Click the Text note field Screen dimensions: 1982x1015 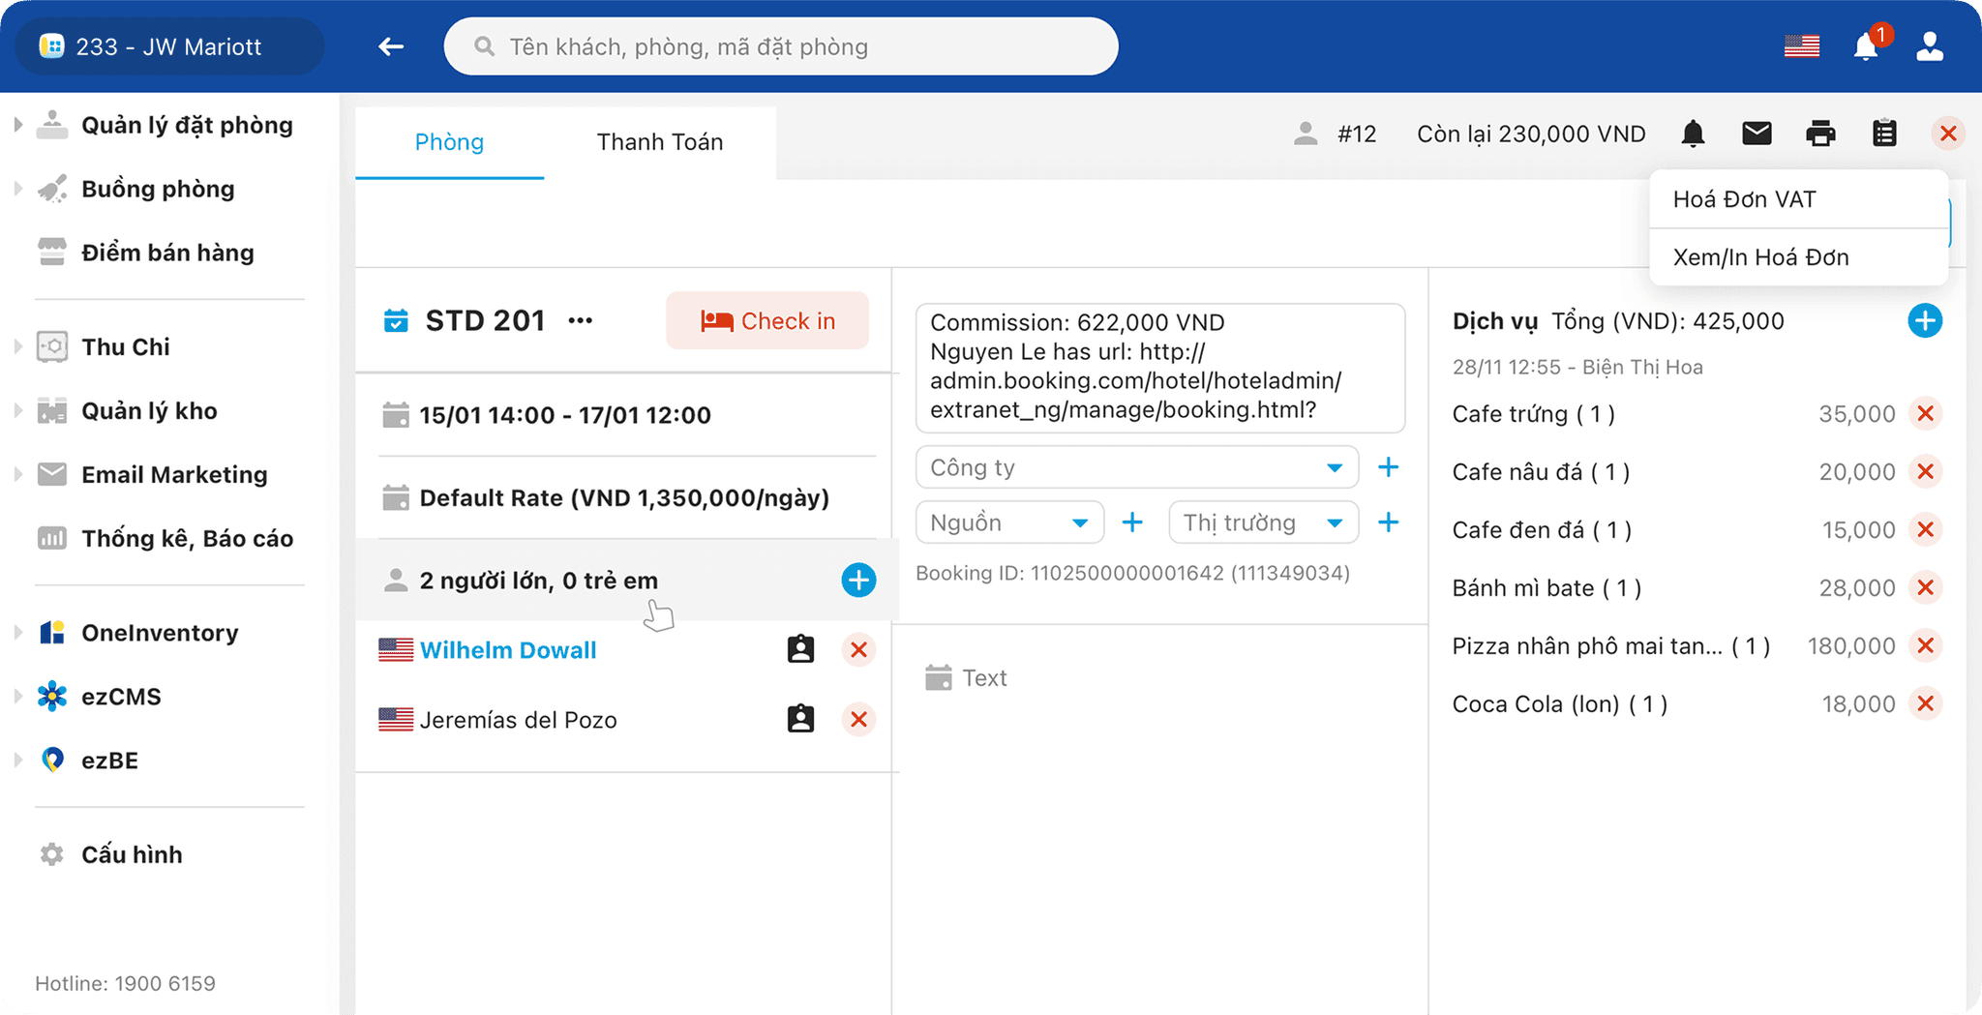click(x=984, y=678)
